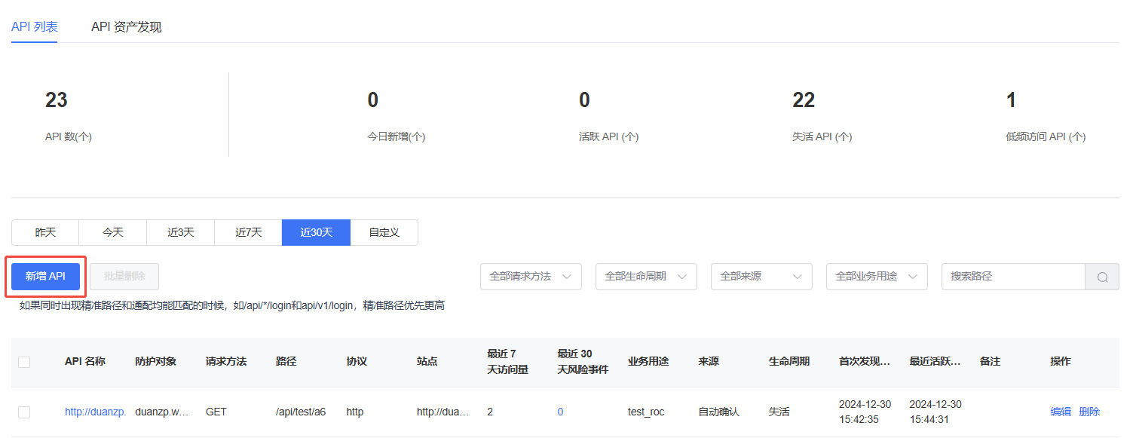This screenshot has height=438, width=1133.
Task: Choose the 近3天 time filter
Action: pyautogui.click(x=180, y=232)
